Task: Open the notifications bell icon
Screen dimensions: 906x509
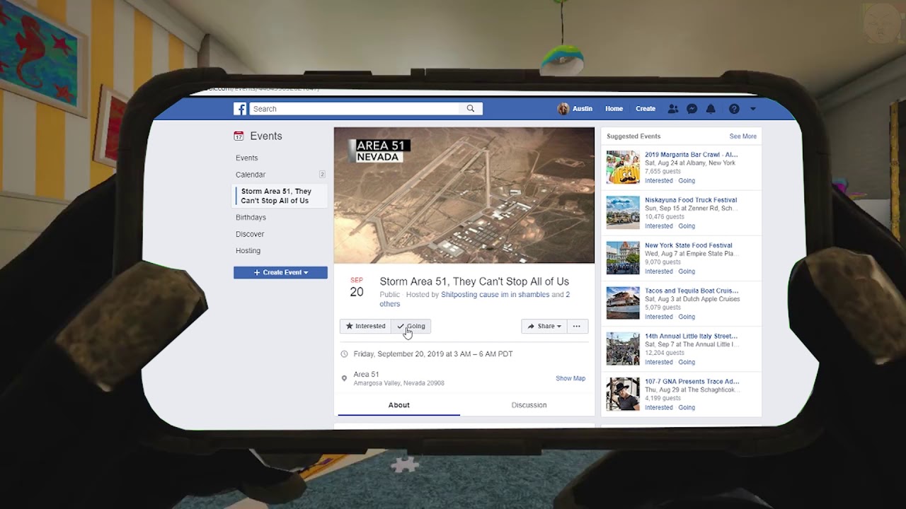Action: click(711, 109)
